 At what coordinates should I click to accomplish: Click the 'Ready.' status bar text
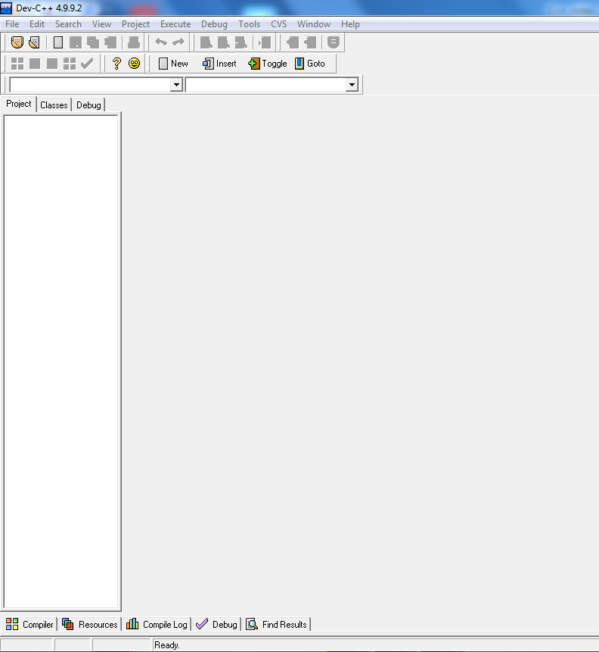[167, 645]
